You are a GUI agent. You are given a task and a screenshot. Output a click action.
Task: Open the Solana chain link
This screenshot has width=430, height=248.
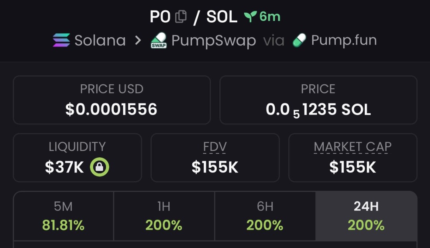[x=100, y=40]
